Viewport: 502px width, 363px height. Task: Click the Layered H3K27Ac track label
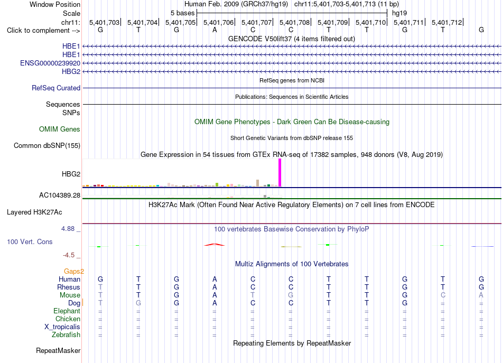(34, 212)
